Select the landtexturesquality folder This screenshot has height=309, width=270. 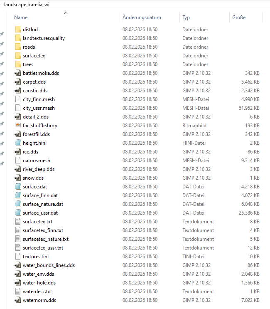pyautogui.click(x=44, y=38)
